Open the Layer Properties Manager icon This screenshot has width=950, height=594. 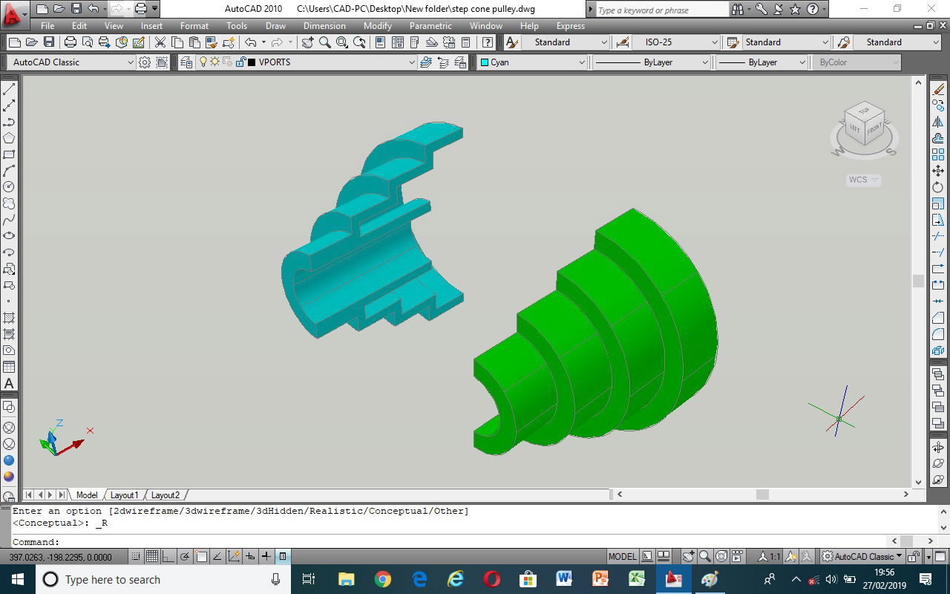[186, 62]
